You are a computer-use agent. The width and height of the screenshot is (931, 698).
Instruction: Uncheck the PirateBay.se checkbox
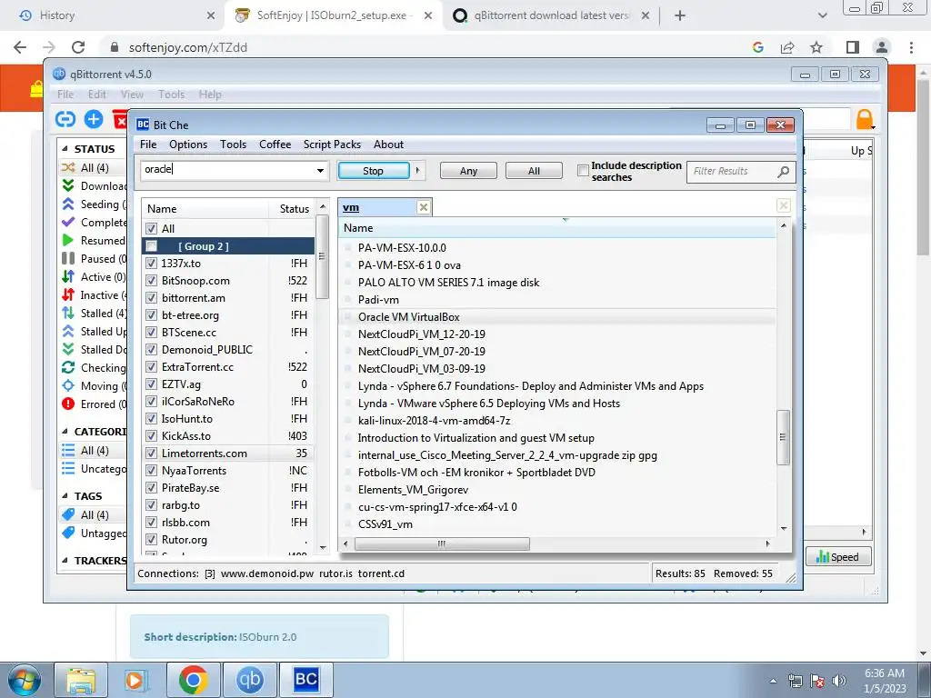(x=152, y=487)
